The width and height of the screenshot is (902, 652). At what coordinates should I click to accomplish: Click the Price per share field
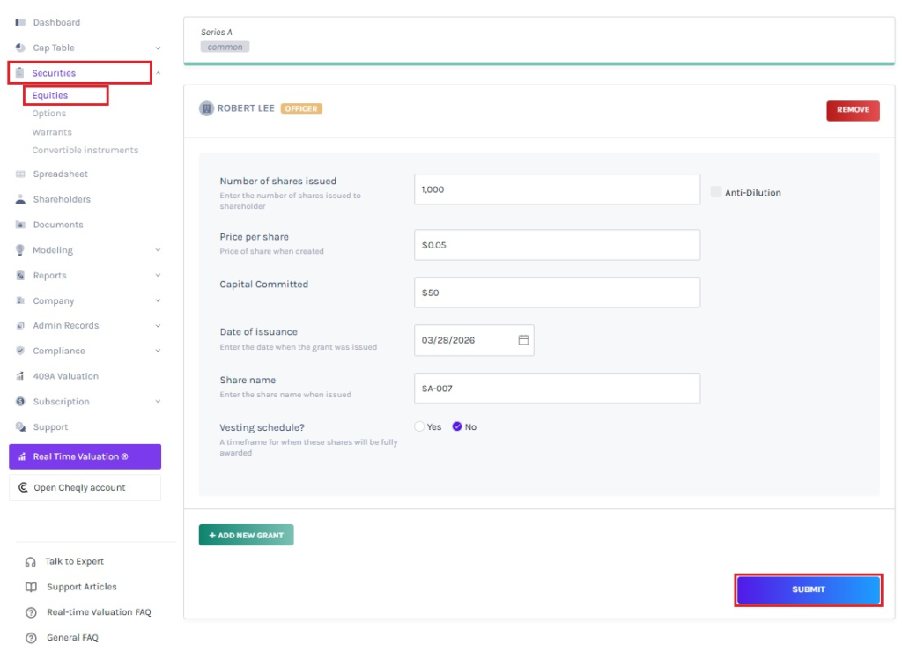tap(557, 245)
